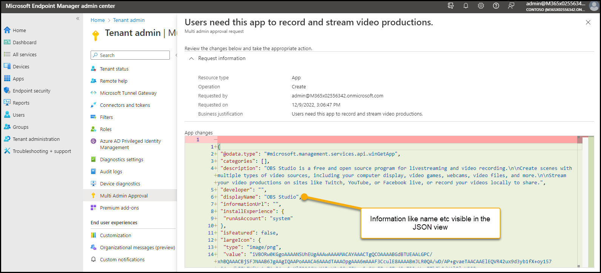Open Premium add-ons menu item
Screen dimensions: 601x273
(x=119, y=208)
